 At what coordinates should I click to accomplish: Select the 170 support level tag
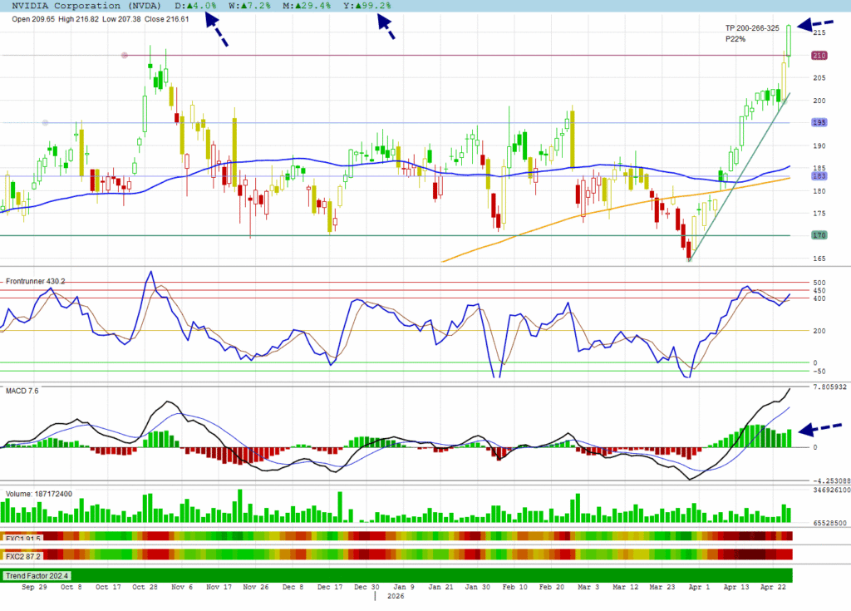tap(819, 235)
